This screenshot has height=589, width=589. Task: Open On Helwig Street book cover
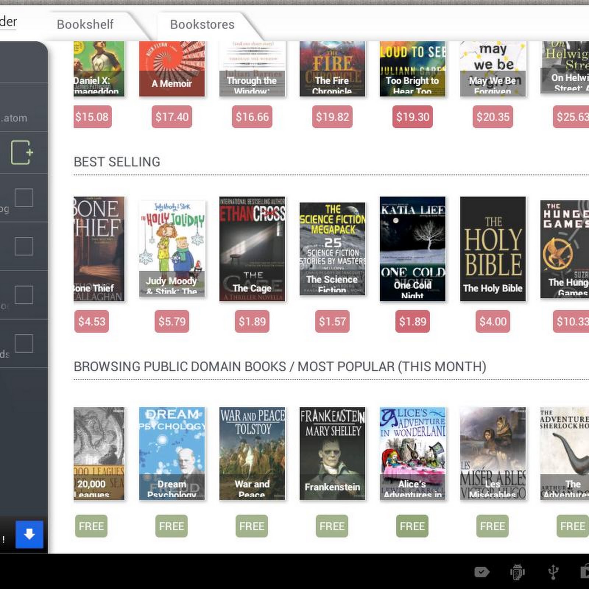(x=565, y=67)
